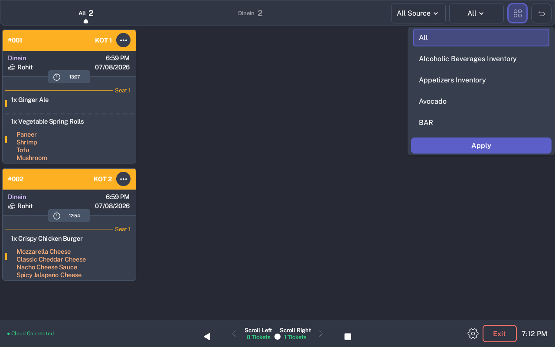Click the Scroll Right chevron arrow
This screenshot has height=347, width=555.
point(321,334)
